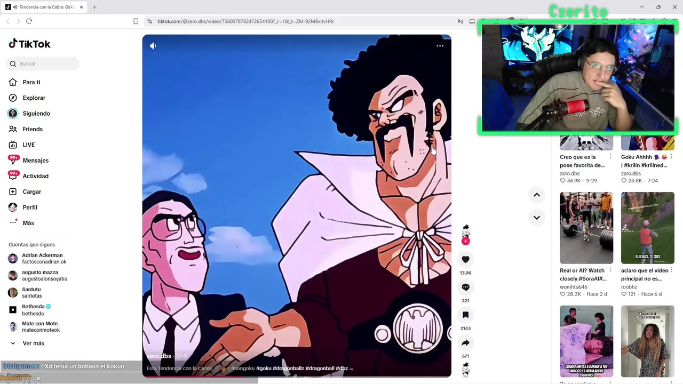Open options for 'Real or AI?' video
Screen dimensions: 683x384
610,270
